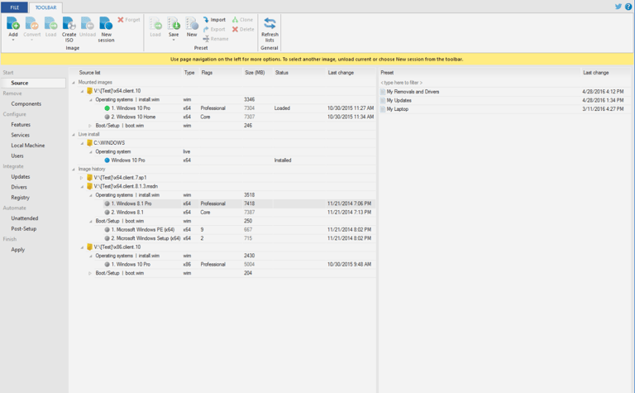The image size is (635, 393).
Task: Click the blue dot of installed Windows 10 Pro
Action: point(107,160)
